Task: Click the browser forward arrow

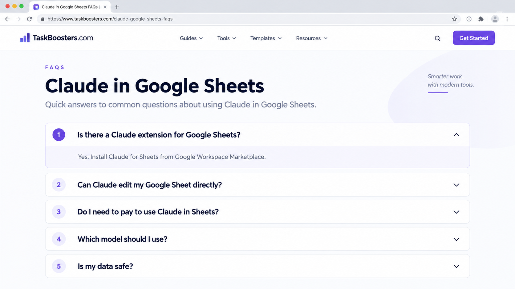Action: [18, 19]
